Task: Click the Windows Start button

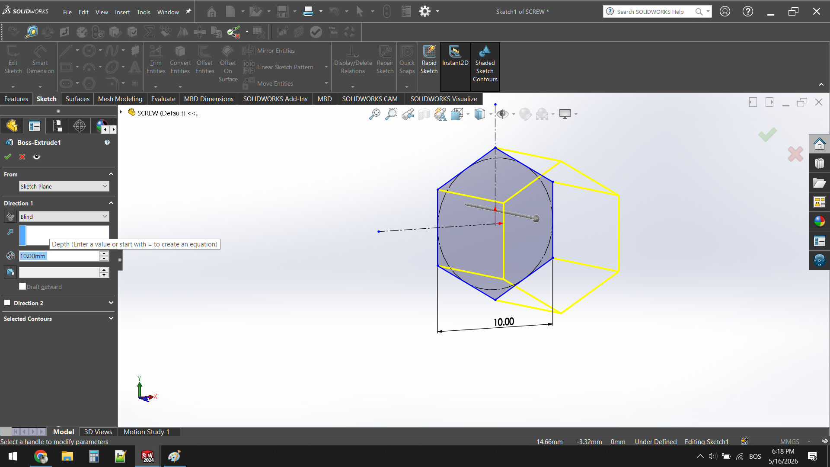Action: point(13,456)
